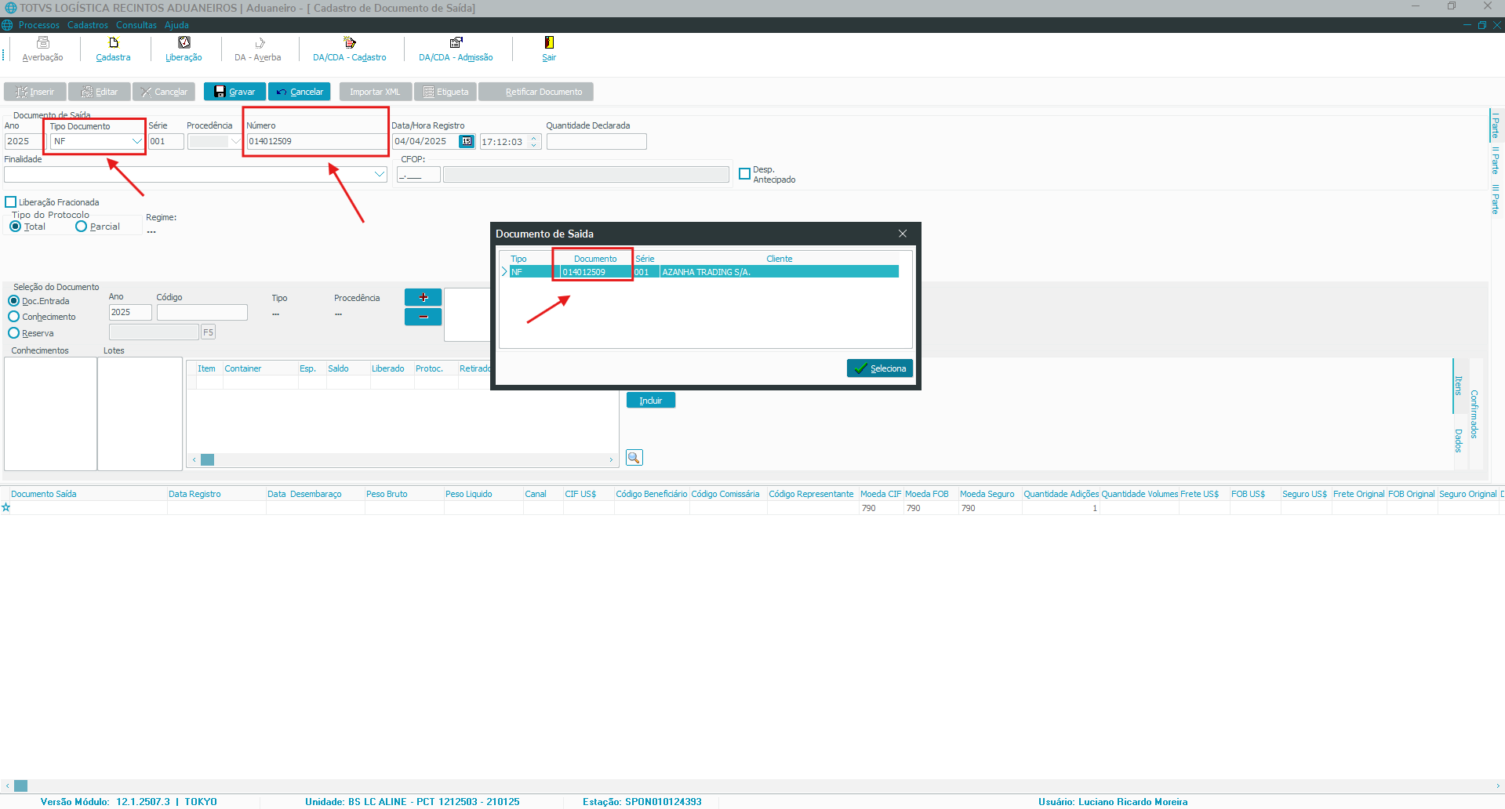Click Retificar Documento button
Screen dimensions: 1505x809
(536, 92)
